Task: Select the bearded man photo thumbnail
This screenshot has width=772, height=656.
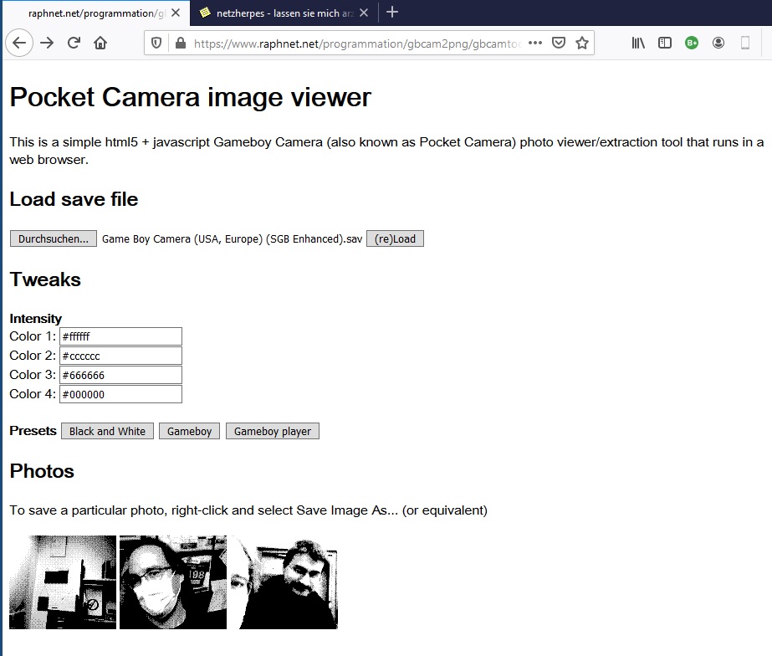Action: point(284,582)
